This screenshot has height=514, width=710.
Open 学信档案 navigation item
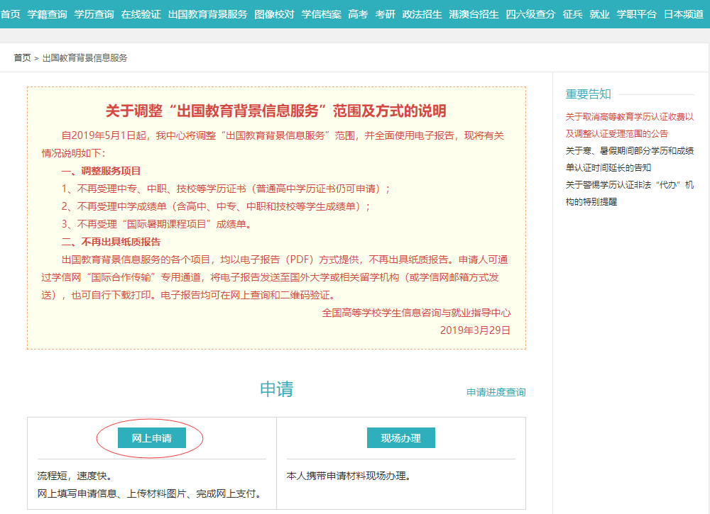pyautogui.click(x=322, y=14)
